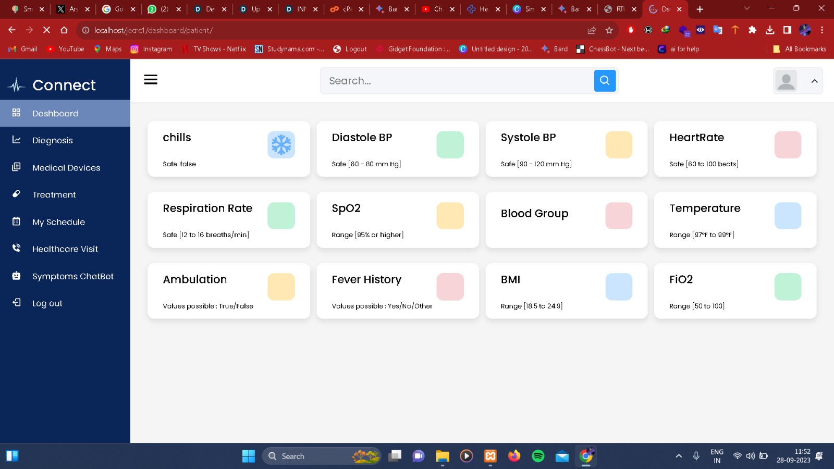Click the Fever History card title
The width and height of the screenshot is (834, 469).
pos(366,280)
